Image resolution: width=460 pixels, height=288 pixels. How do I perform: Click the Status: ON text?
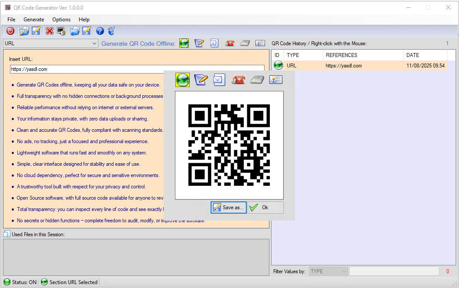24,282
